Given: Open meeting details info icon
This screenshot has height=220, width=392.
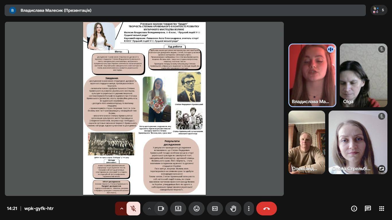Looking at the screenshot, I should tap(354, 209).
